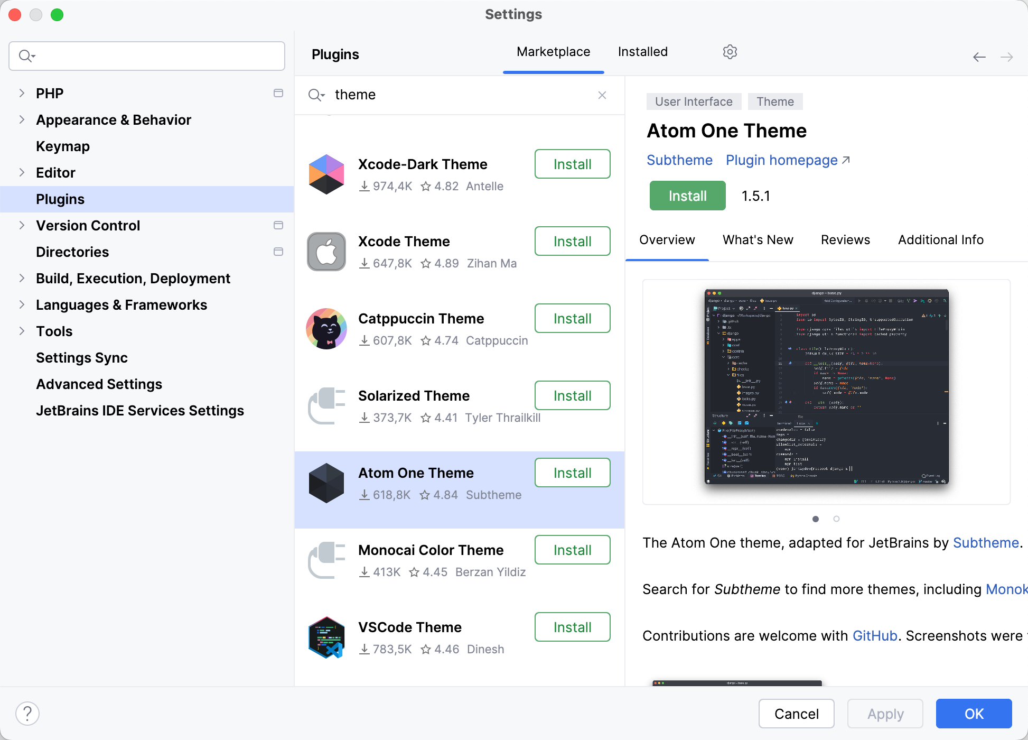Click the Xcode Theme apple icon
The height and width of the screenshot is (740, 1028).
coord(326,252)
